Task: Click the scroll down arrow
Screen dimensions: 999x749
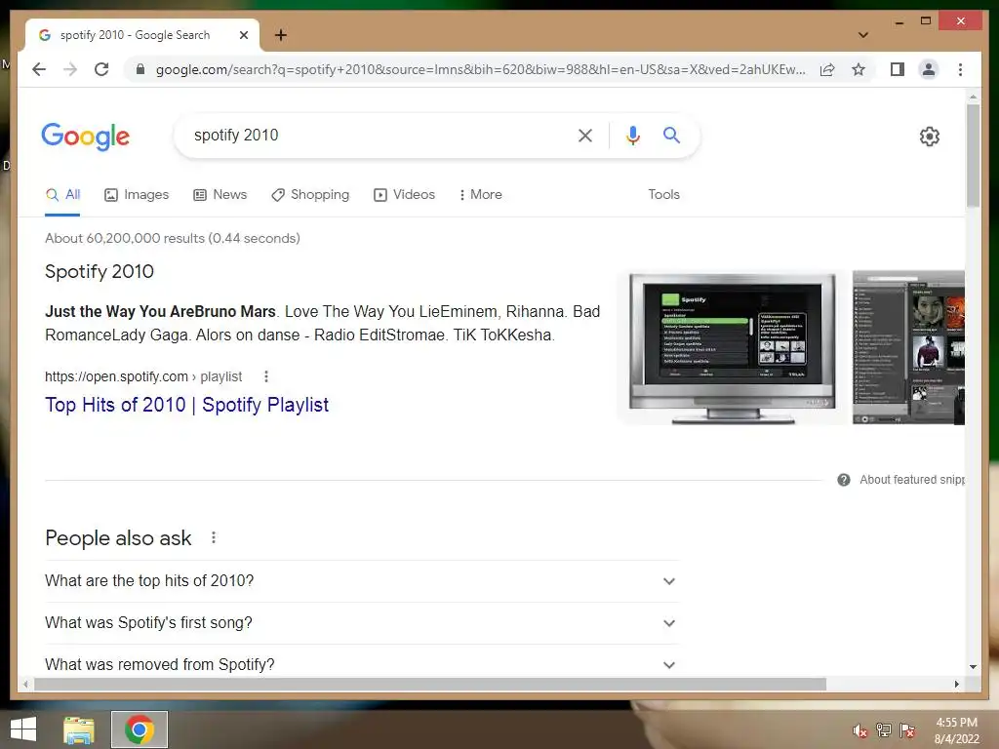Action: tap(973, 667)
